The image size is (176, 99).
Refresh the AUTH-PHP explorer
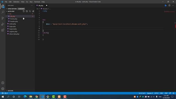[x=30, y=11]
